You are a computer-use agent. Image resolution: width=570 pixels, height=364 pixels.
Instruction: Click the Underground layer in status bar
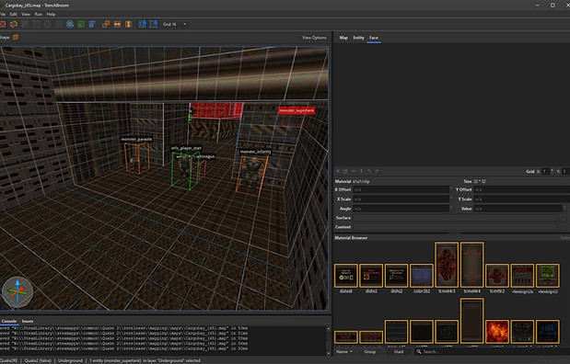[x=70, y=360]
